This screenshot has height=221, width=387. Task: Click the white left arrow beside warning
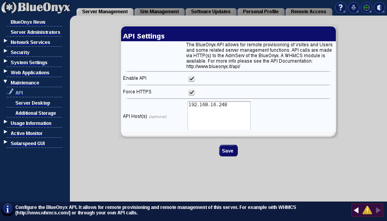coord(356,210)
